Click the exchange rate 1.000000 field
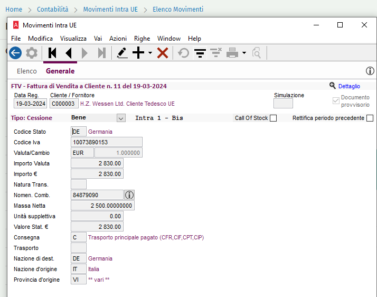The image size is (377, 297). pos(118,153)
